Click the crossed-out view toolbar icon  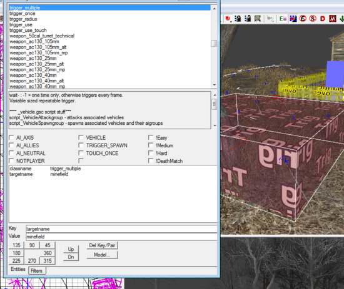click(258, 19)
